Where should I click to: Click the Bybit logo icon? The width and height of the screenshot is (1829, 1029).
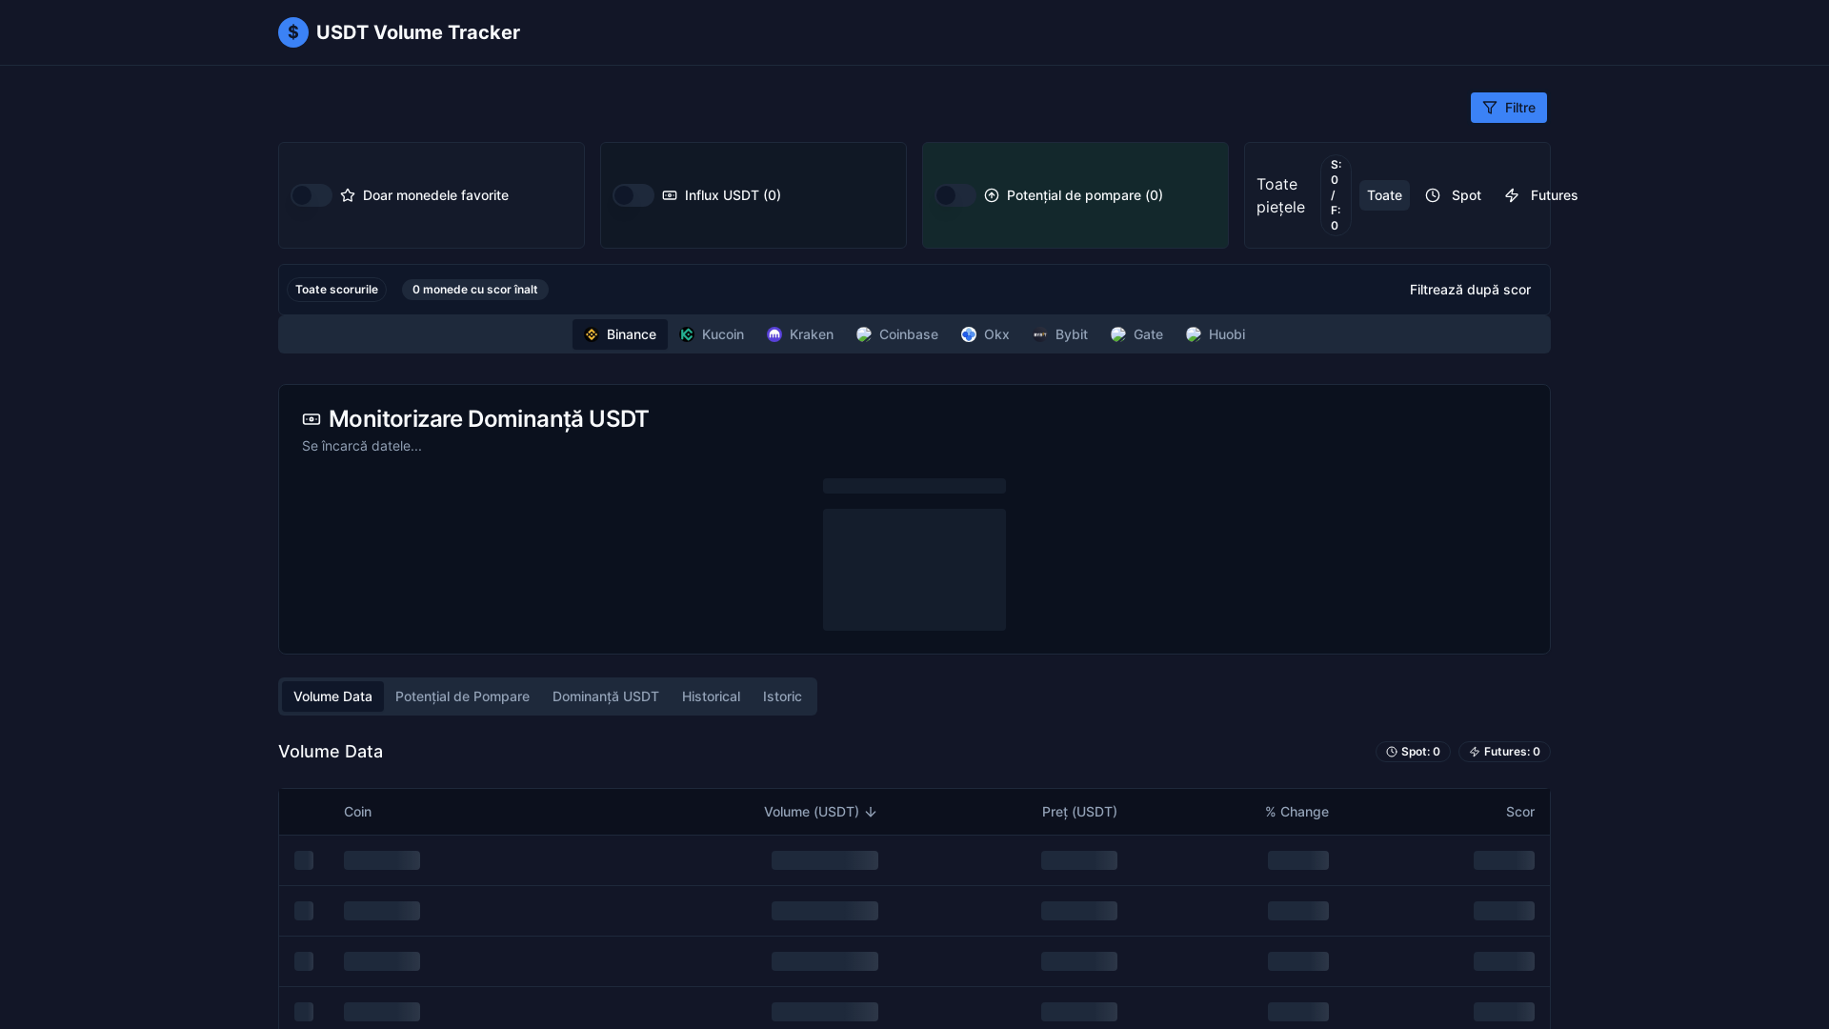(1040, 334)
